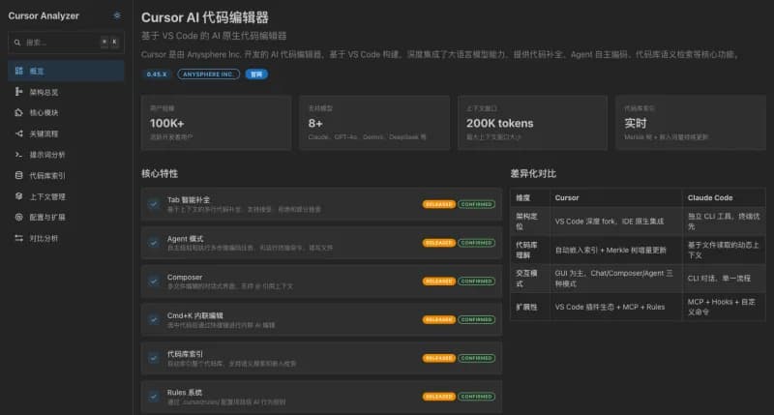Click the 100K+ users stat card

[x=216, y=123]
